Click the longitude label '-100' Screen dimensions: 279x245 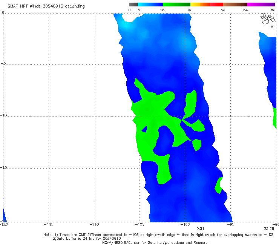(185, 224)
